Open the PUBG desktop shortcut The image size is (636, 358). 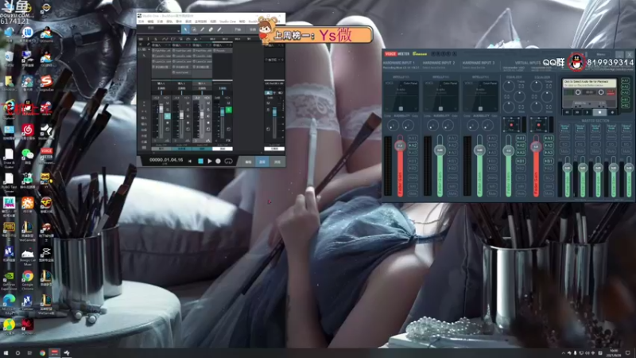tap(9, 230)
